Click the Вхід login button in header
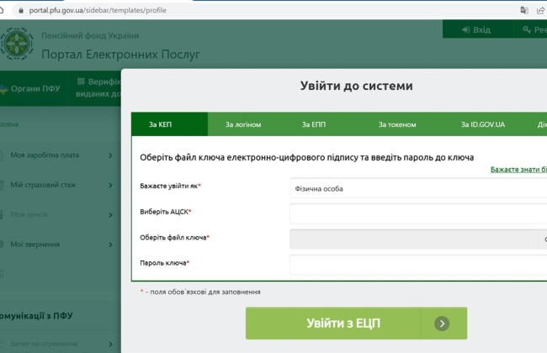Screen dimensions: 547x353 (x=476, y=29)
